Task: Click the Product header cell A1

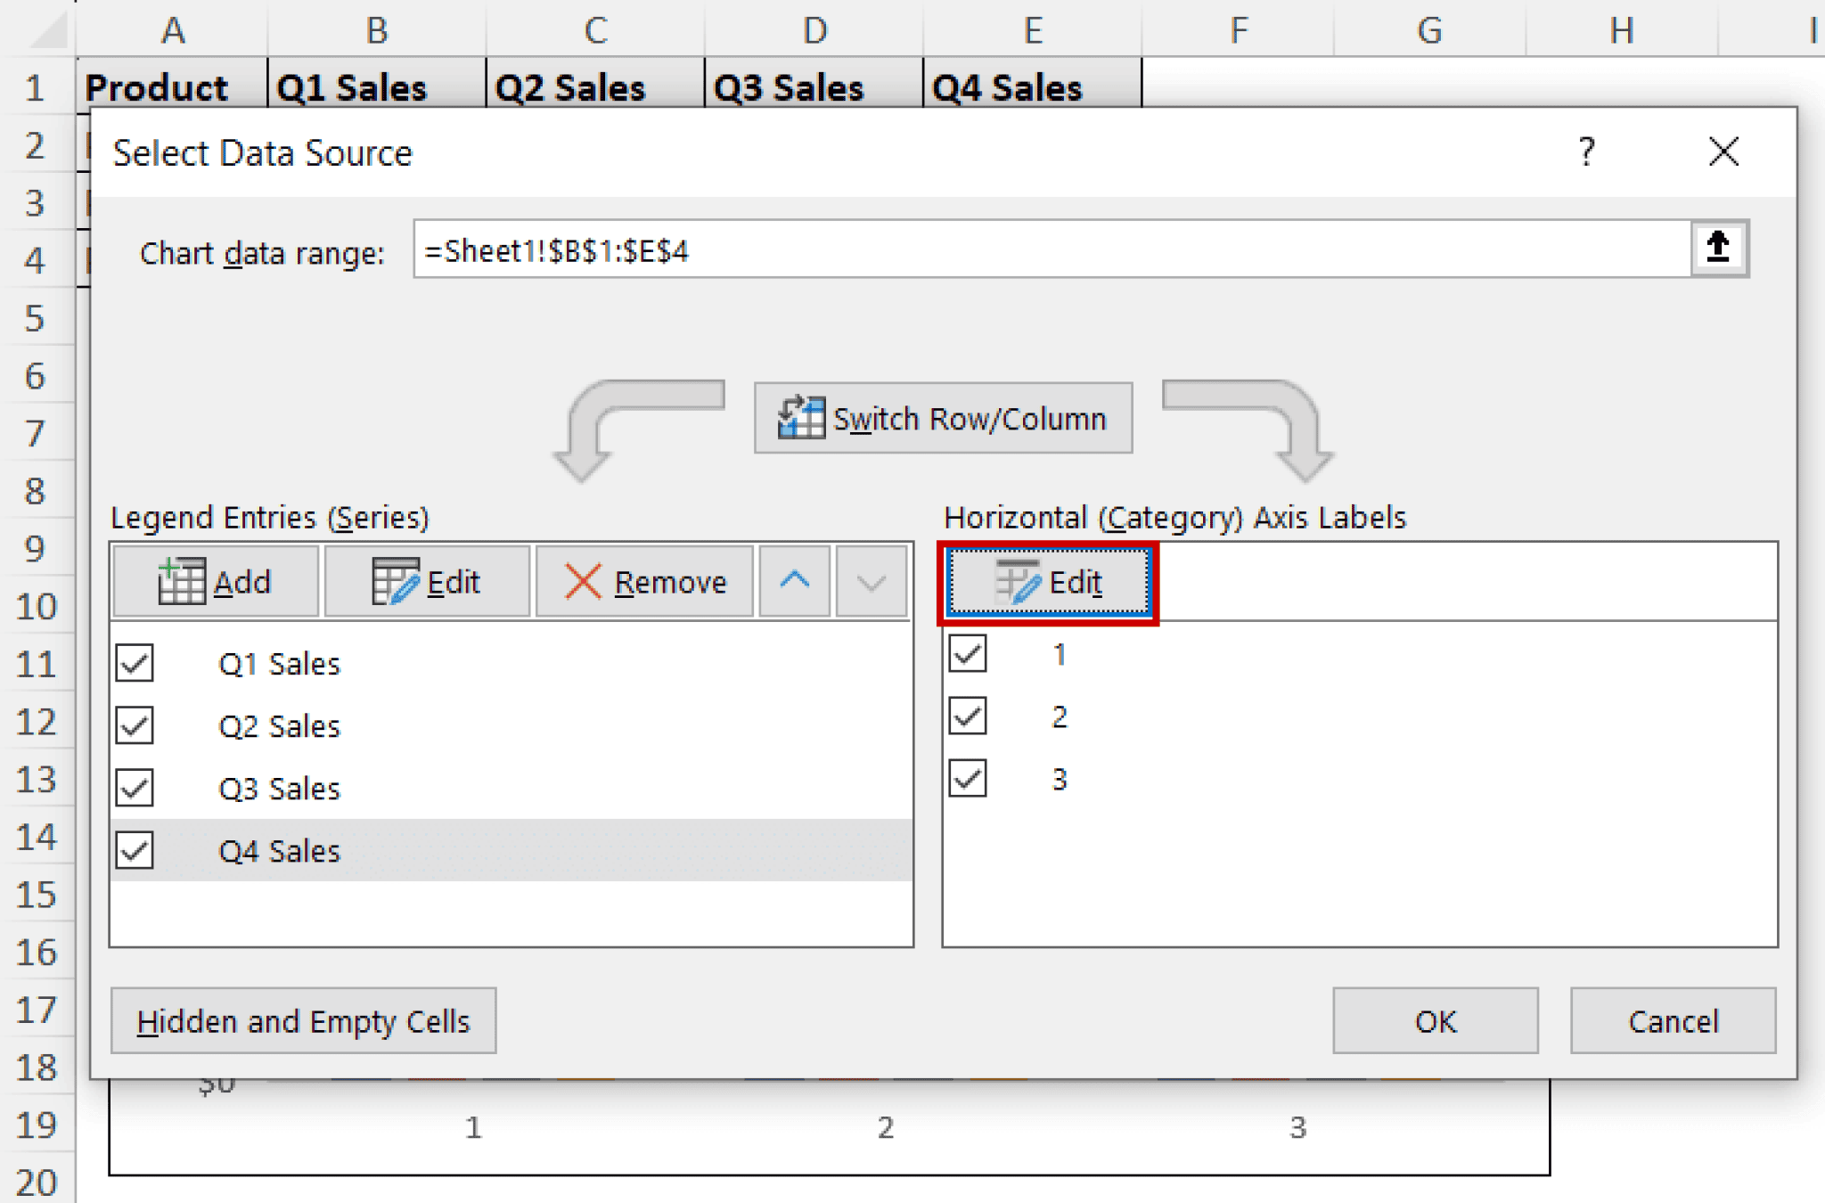Action: coord(157,86)
